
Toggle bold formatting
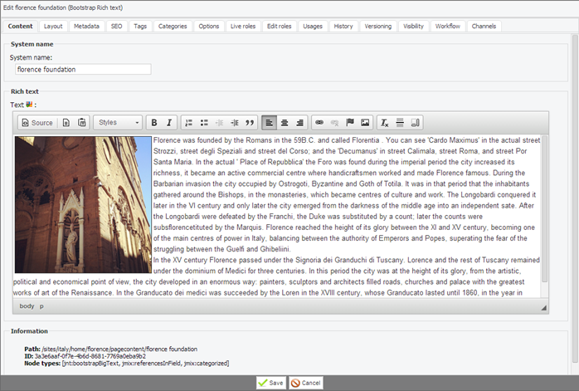click(154, 123)
